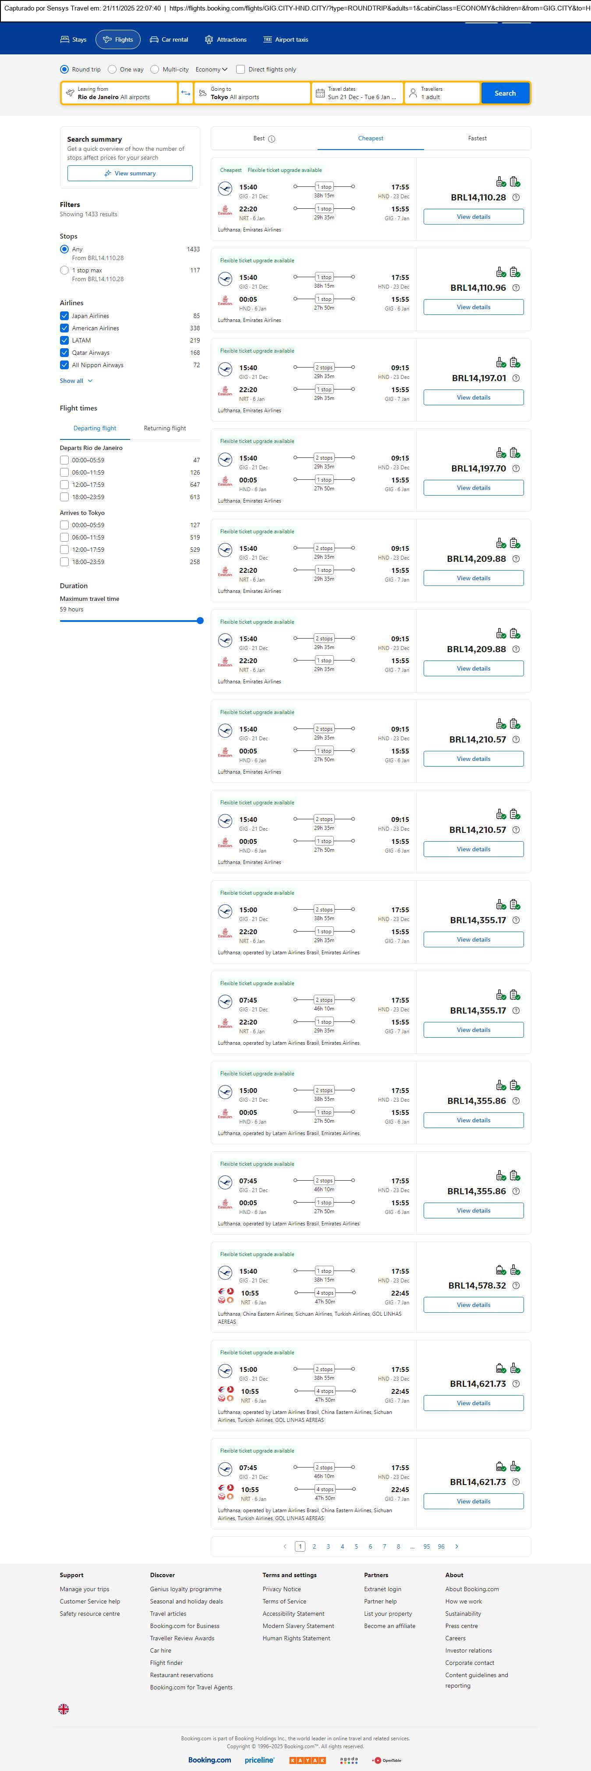Image resolution: width=591 pixels, height=1771 pixels.
Task: Enable the Direct flights only checkbox
Action: (x=240, y=69)
